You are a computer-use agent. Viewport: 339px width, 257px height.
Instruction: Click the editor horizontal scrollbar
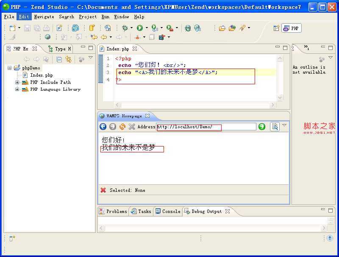195,105
